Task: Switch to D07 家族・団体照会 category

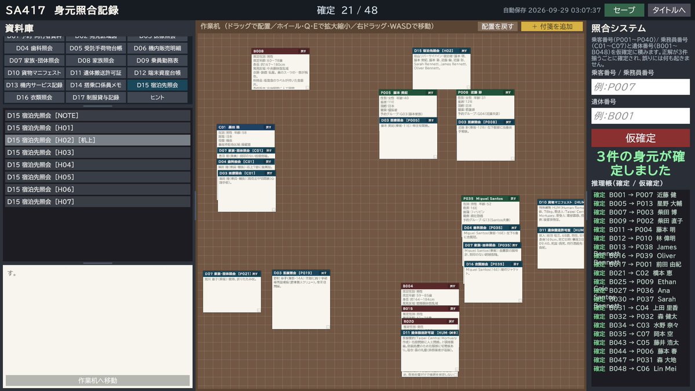Action: tap(34, 61)
